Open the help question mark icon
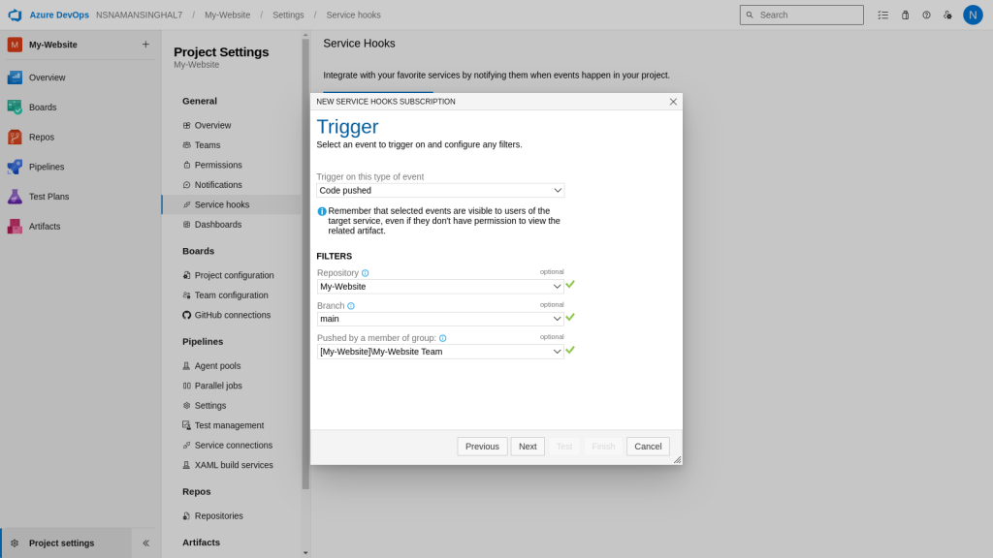 tap(926, 15)
